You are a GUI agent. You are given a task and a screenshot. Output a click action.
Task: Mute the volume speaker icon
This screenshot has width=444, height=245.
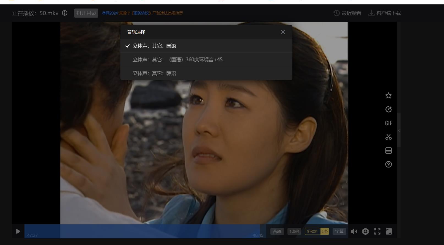pyautogui.click(x=354, y=232)
